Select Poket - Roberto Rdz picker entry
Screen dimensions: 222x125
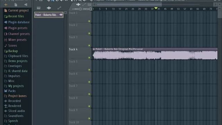tap(49, 15)
